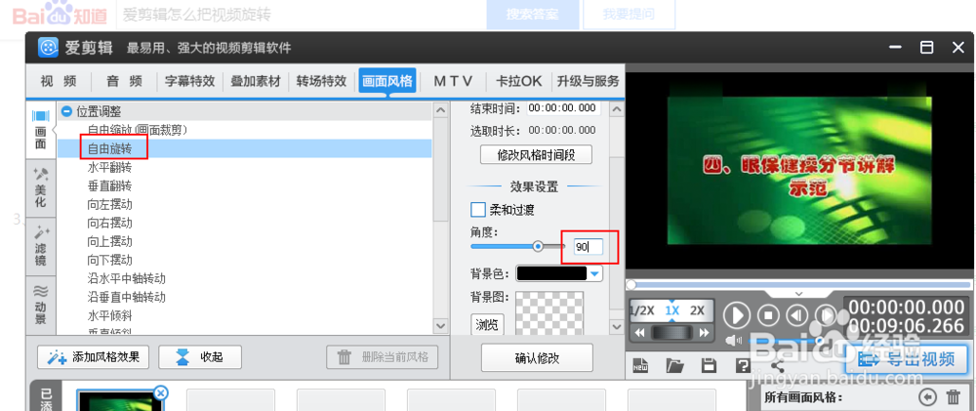Open the MTV tab
The image size is (976, 411).
453,81
